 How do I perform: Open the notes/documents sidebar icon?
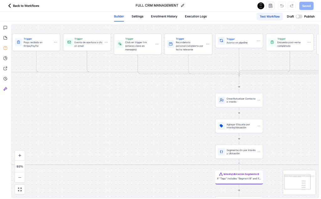pos(5,38)
